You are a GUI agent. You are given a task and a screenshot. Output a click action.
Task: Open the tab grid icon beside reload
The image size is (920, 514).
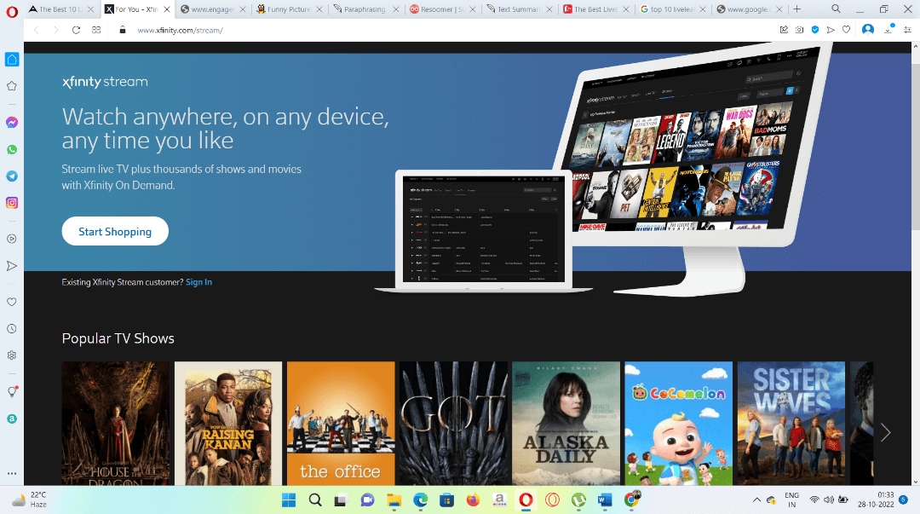(x=96, y=30)
